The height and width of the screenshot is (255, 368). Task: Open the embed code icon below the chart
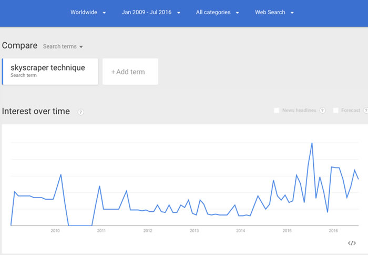[352, 243]
